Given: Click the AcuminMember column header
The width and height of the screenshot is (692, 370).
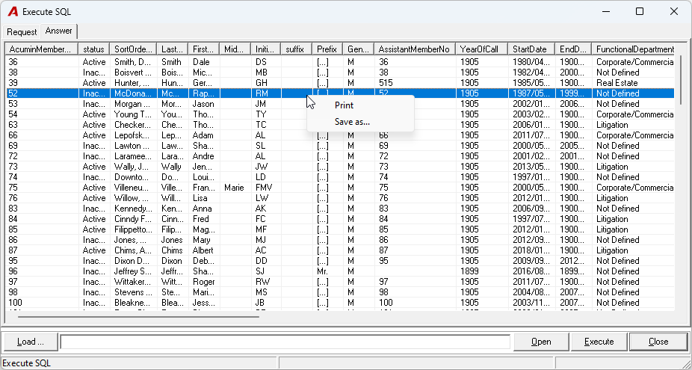Looking at the screenshot, I should click(42, 49).
